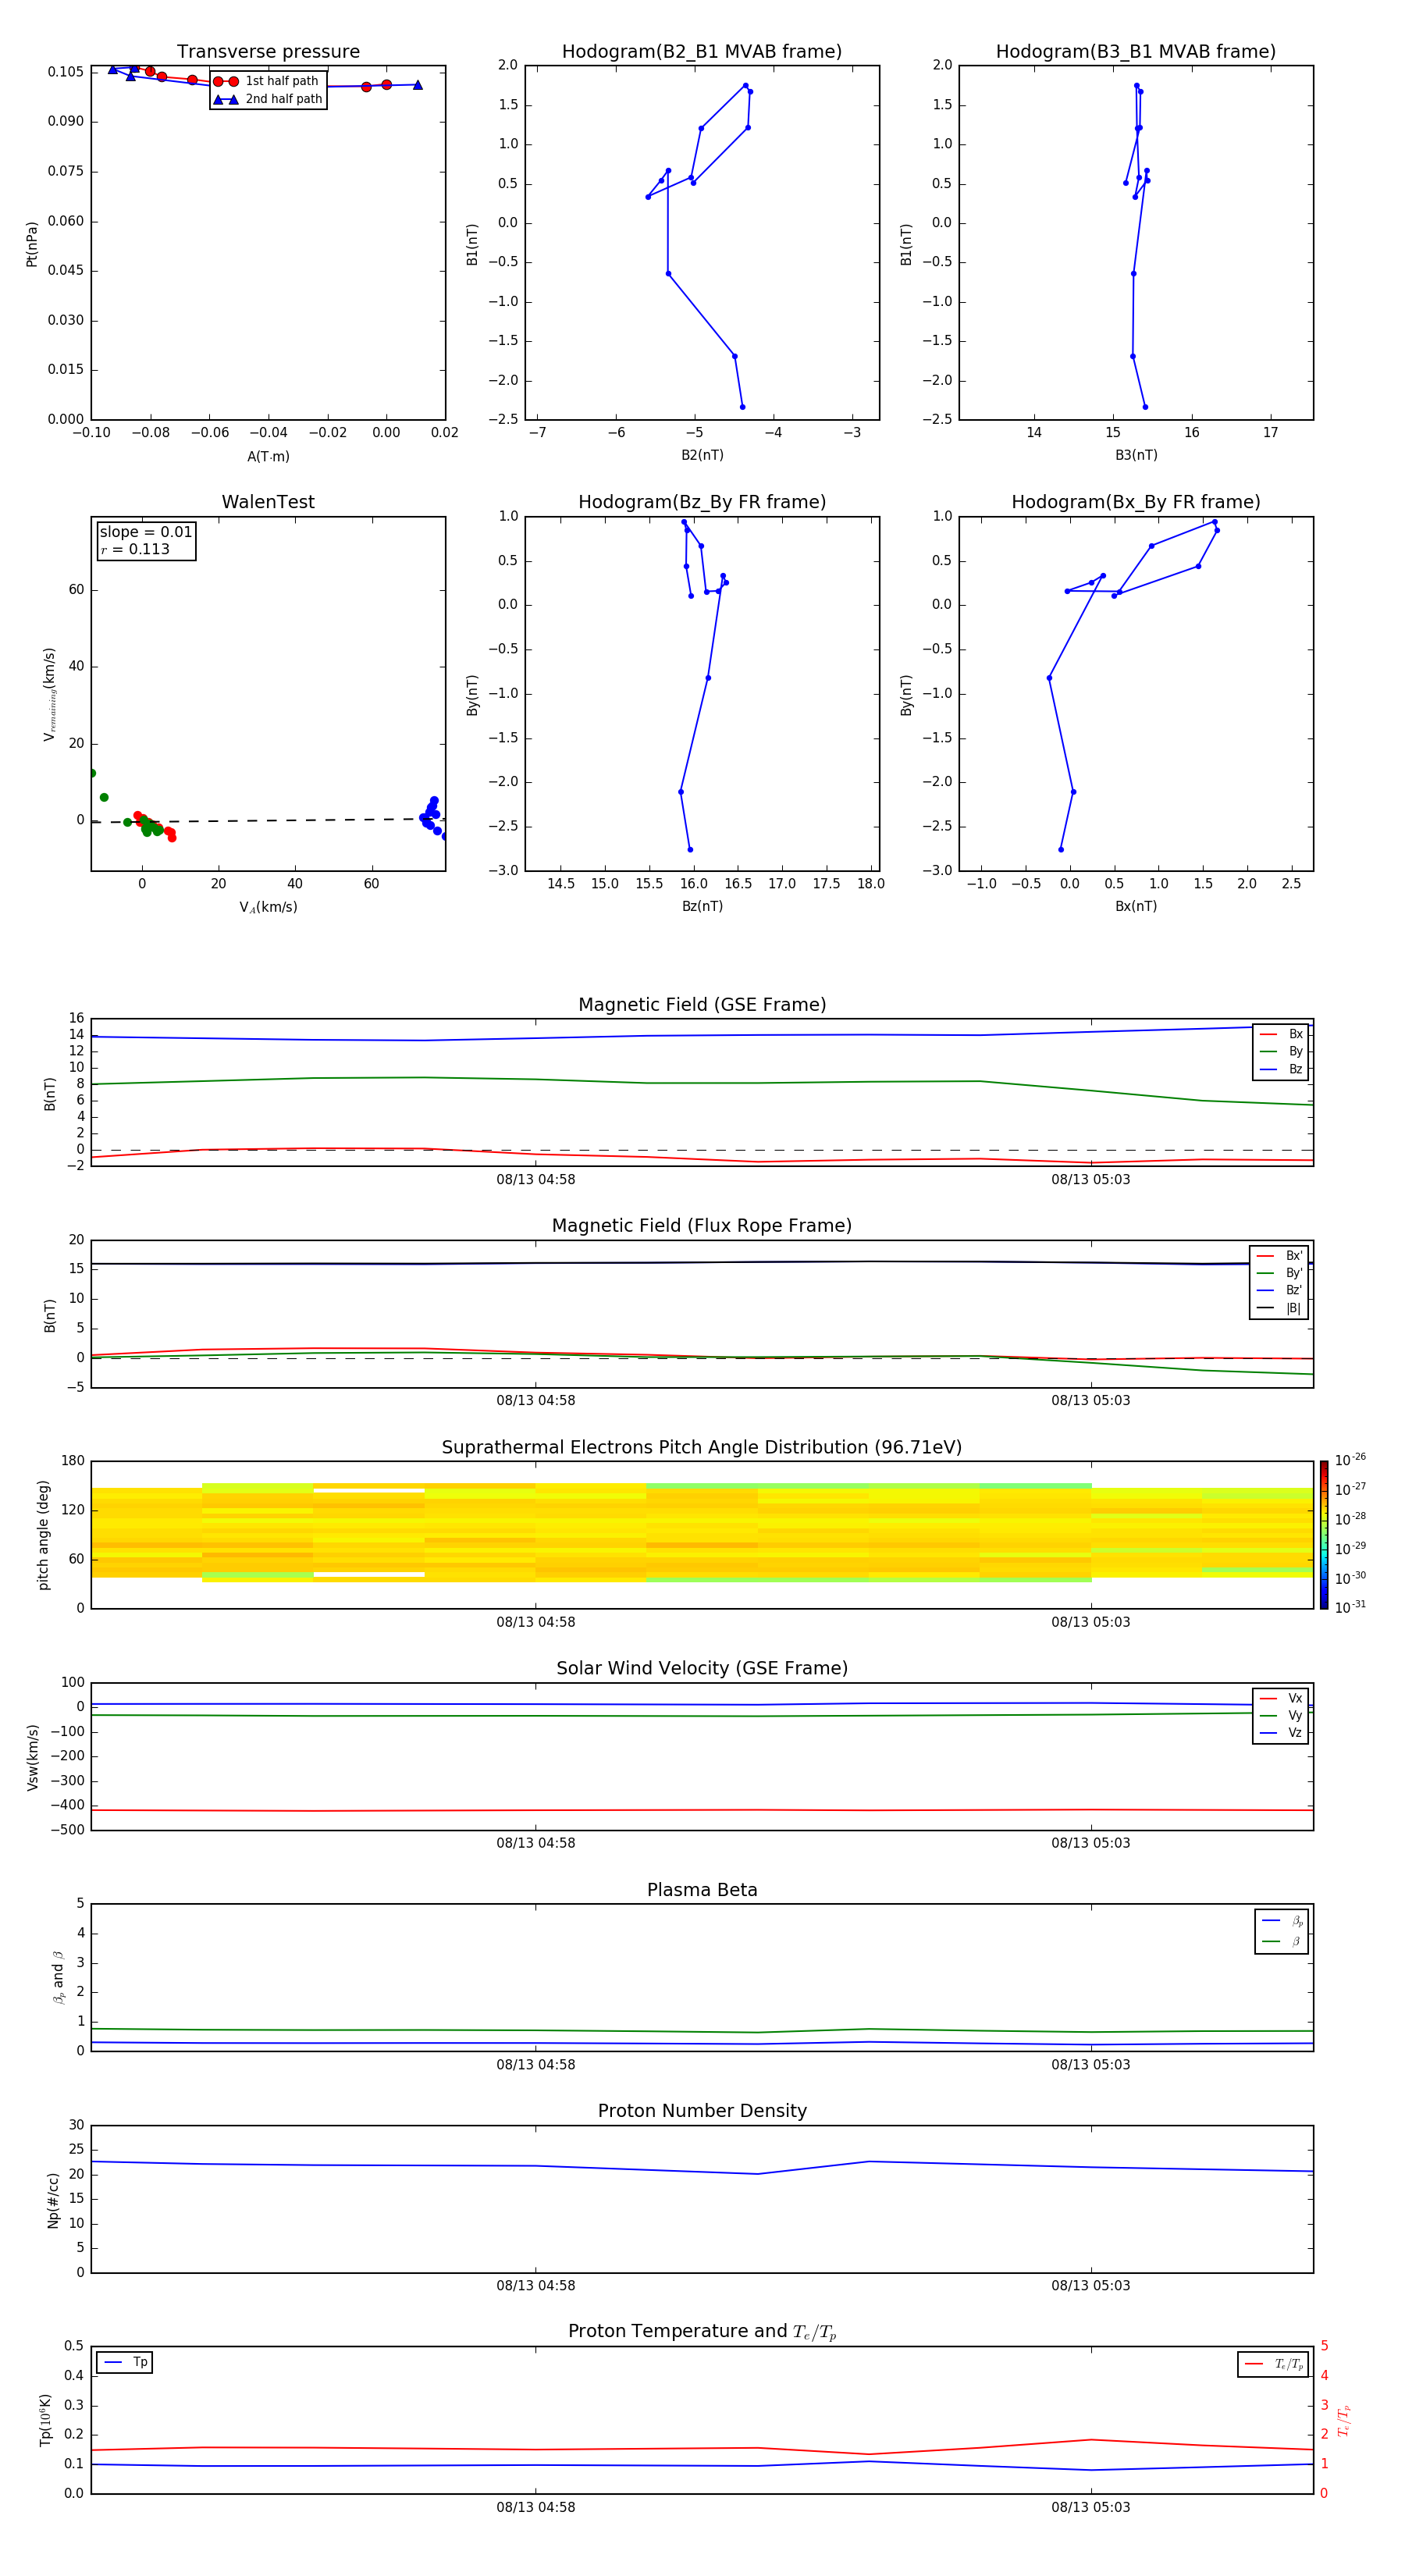1405x2576 pixels.
Task: Click '08/13 05:03' tick under GSE magnetic field
Action: 1091,1180
